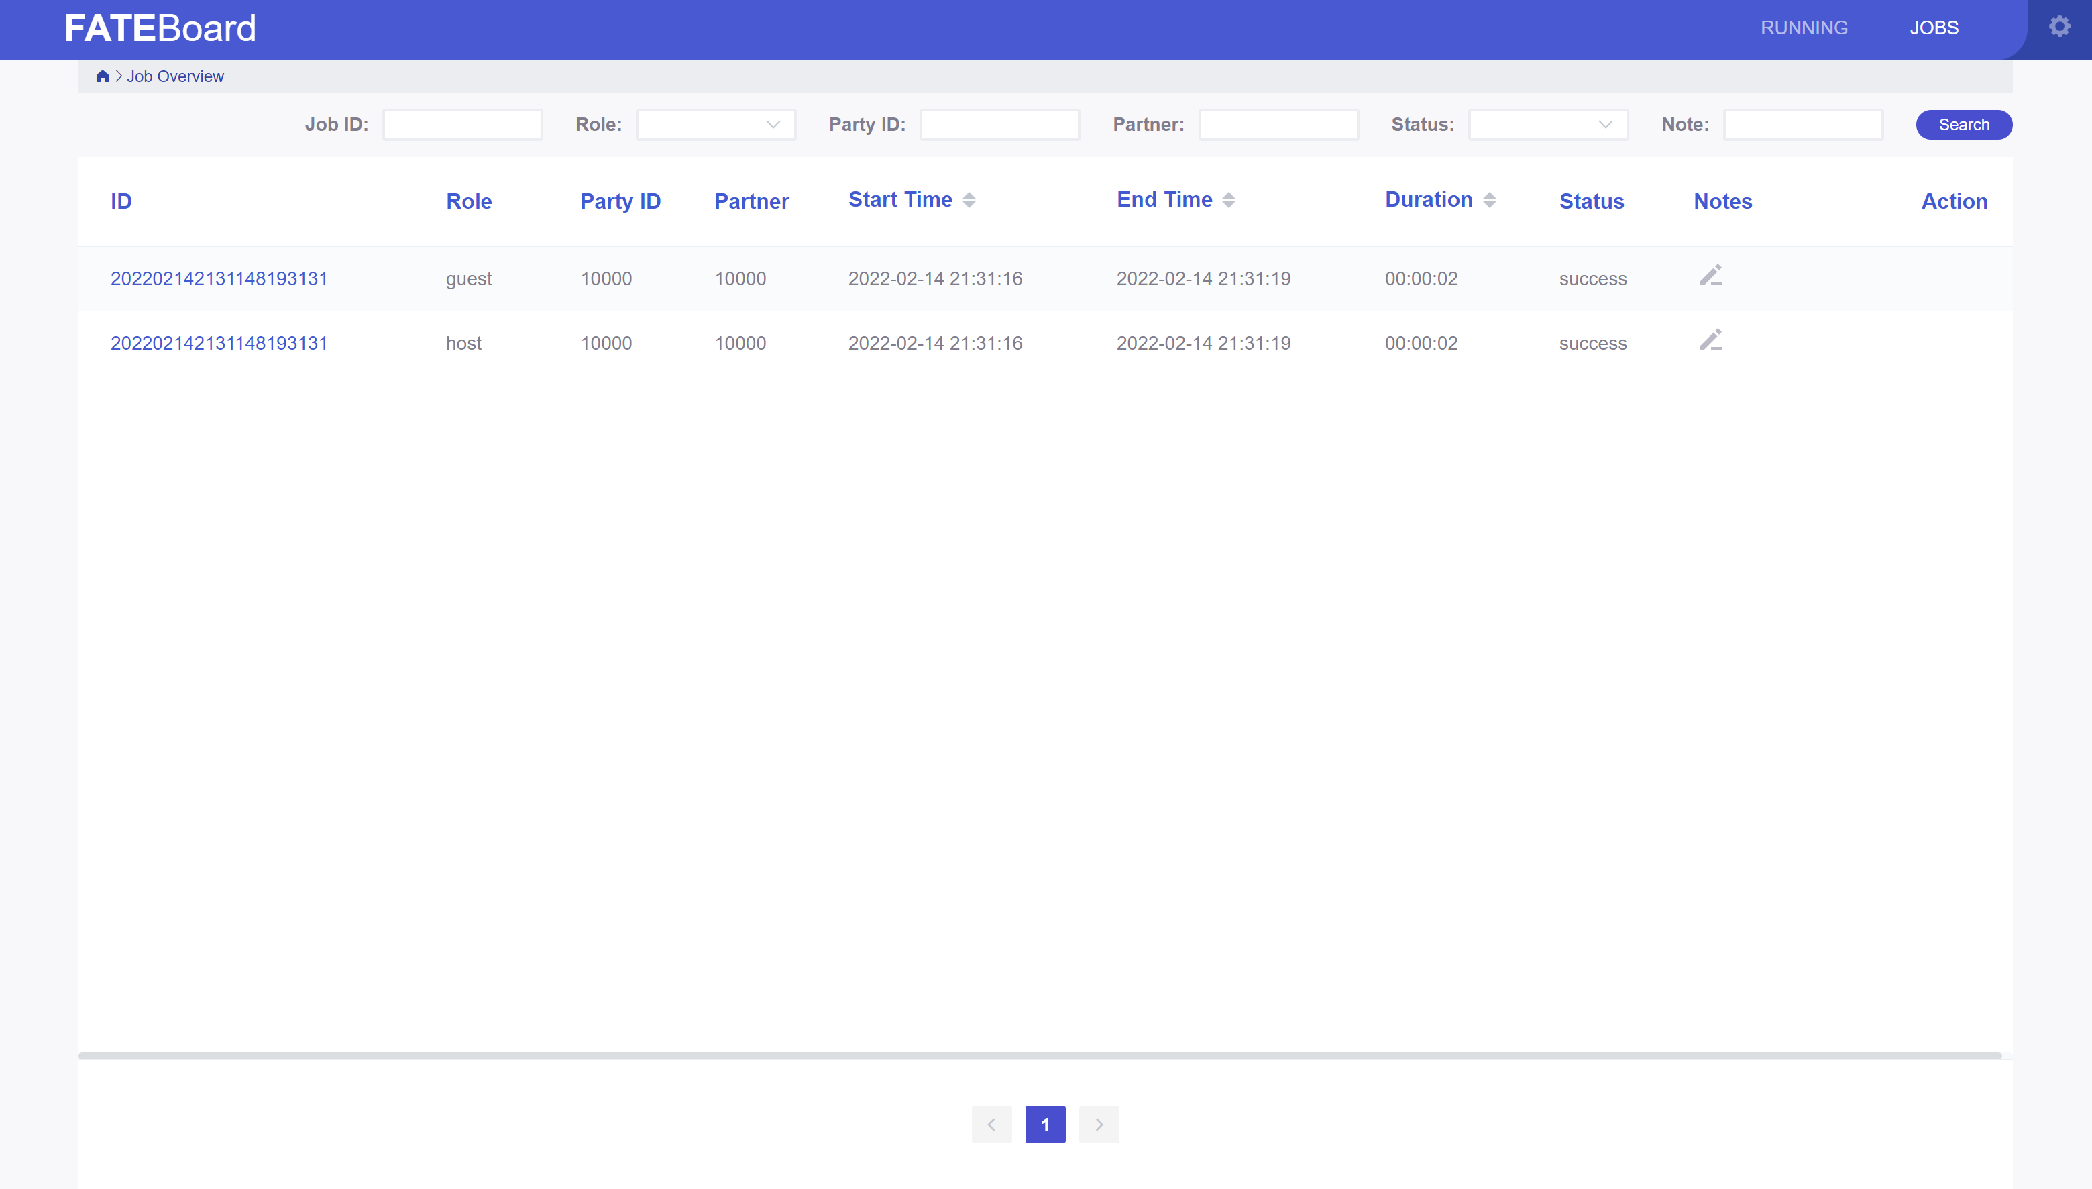Click the home breadcrumb icon
Image resolution: width=2092 pixels, height=1189 pixels.
pos(102,76)
